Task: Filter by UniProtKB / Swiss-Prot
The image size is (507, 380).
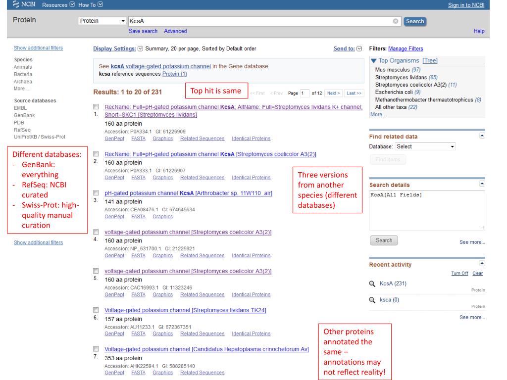Action: point(40,137)
